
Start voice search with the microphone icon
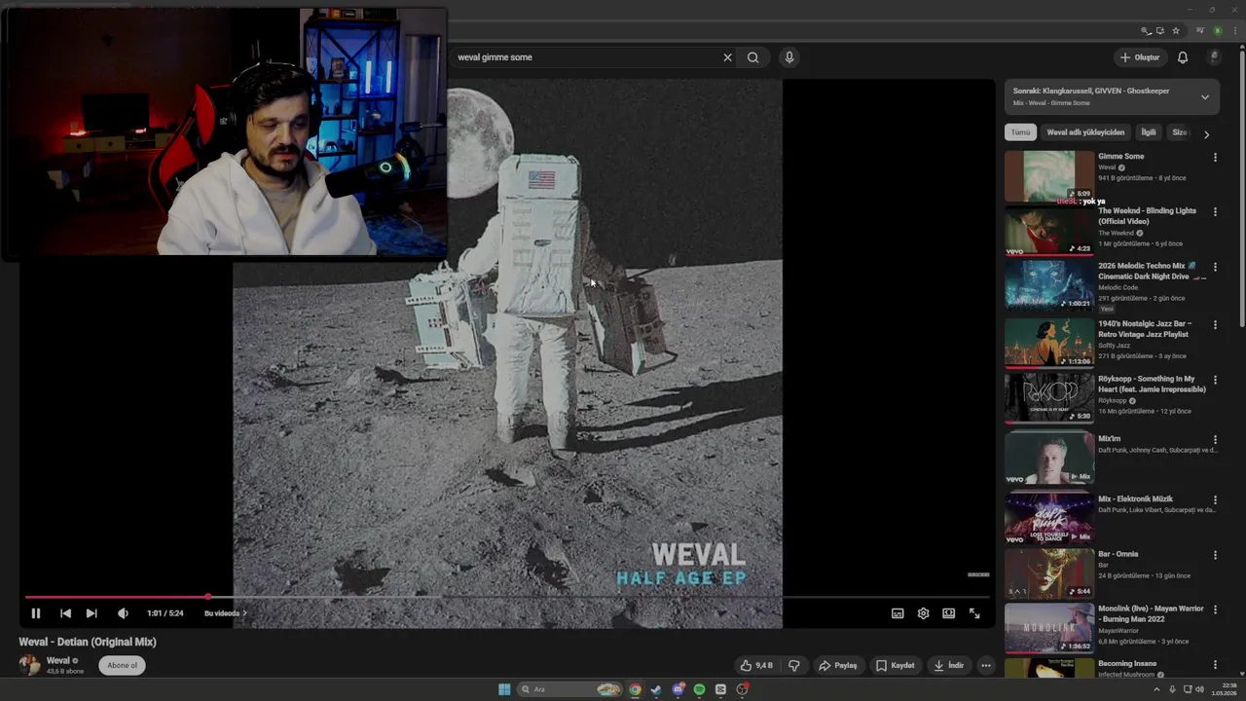[789, 57]
